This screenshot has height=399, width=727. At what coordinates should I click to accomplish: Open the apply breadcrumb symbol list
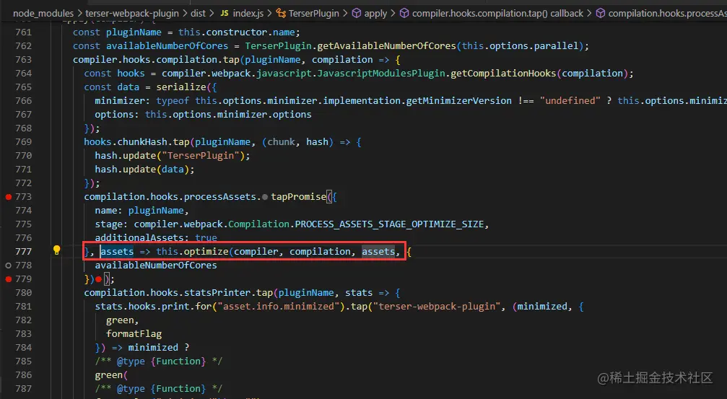(x=375, y=14)
